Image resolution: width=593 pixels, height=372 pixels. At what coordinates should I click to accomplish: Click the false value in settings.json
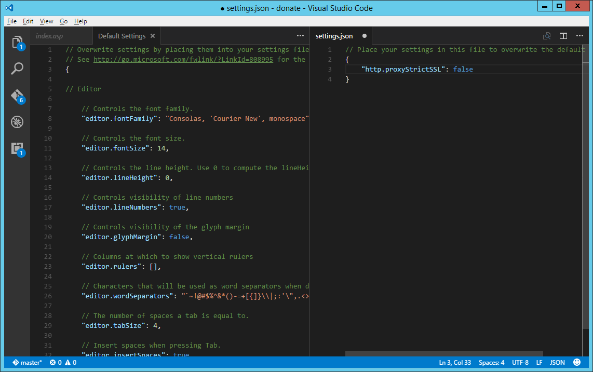(x=463, y=69)
